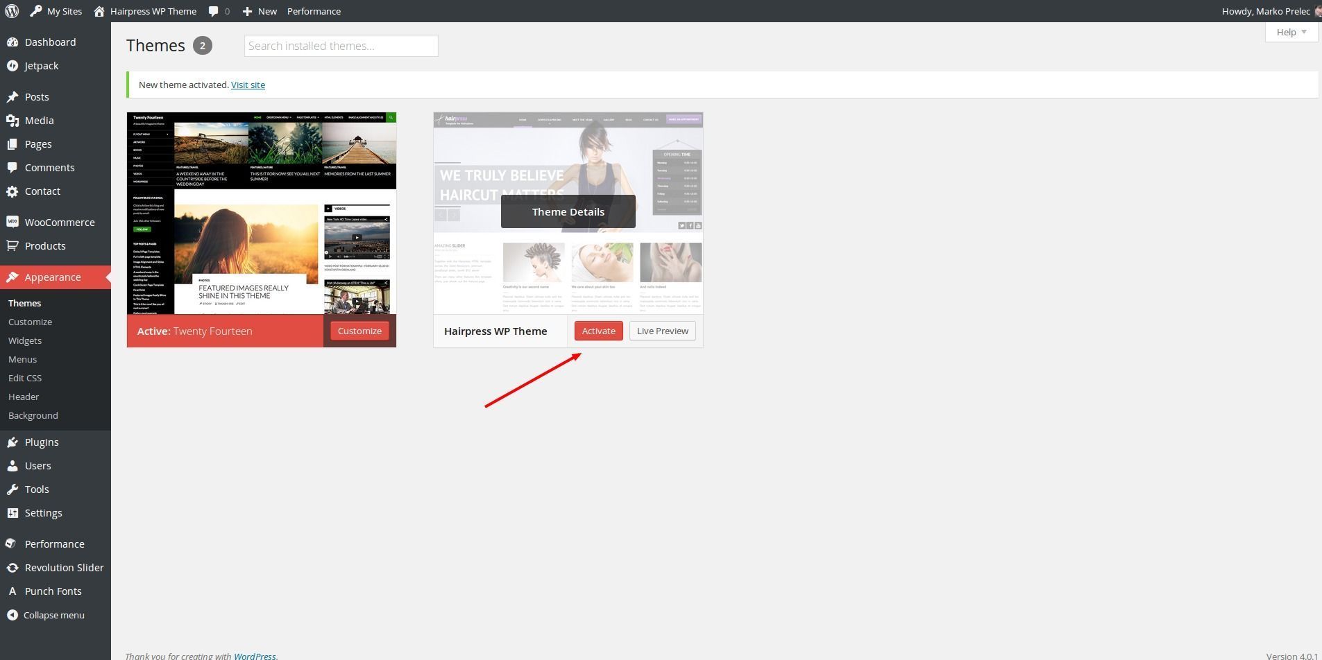Viewport: 1322px width, 660px height.
Task: Focus the Search installed themes field
Action: pyautogui.click(x=341, y=46)
